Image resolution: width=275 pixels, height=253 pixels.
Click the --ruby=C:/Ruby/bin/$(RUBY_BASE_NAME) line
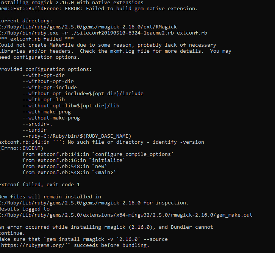coord(77,136)
